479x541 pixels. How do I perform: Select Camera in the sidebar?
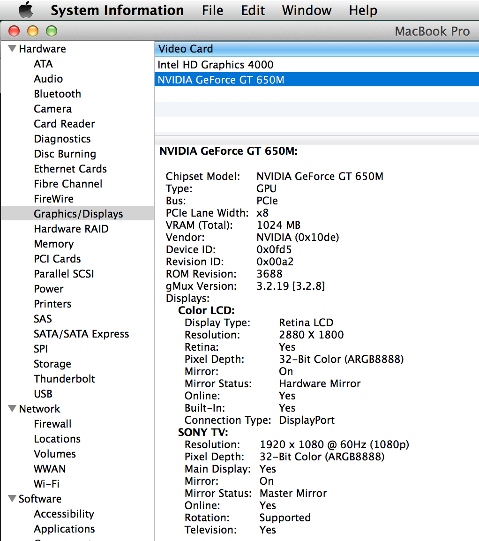[x=52, y=109]
